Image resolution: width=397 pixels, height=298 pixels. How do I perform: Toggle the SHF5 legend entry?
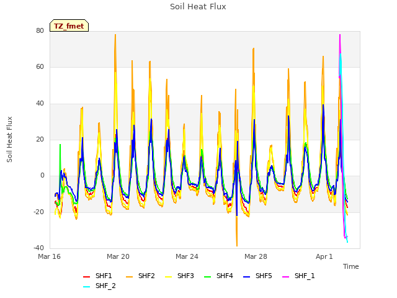tap(257, 276)
